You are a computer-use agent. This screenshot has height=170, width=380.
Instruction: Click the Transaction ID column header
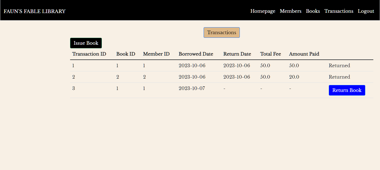pyautogui.click(x=89, y=54)
